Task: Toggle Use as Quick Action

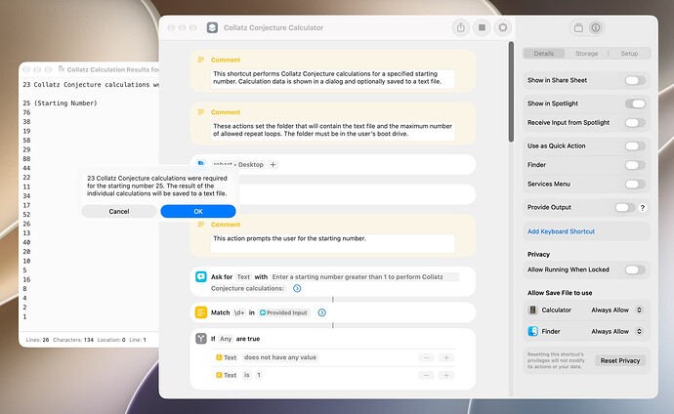Action: coord(635,146)
